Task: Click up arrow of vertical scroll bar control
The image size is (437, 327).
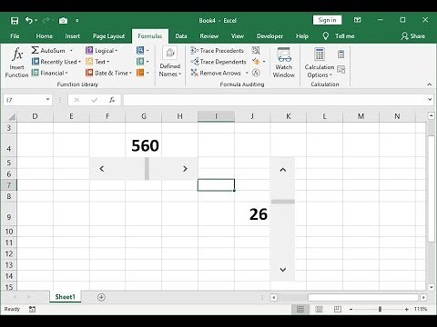Action: (x=283, y=170)
